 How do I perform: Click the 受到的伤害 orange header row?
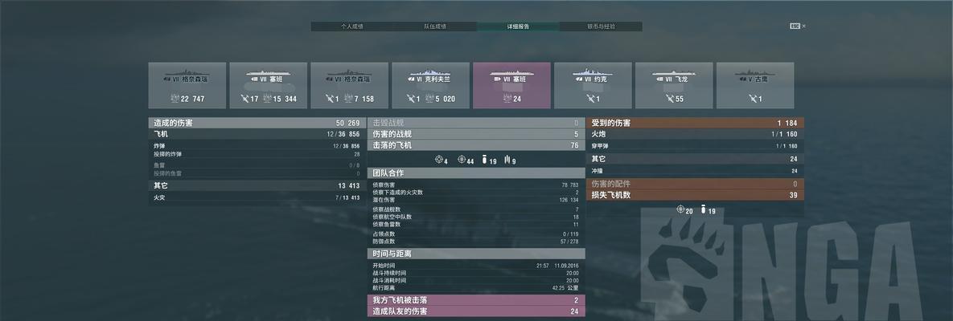(x=695, y=123)
